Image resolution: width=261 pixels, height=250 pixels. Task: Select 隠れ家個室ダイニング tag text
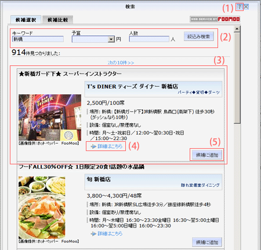tap(200, 185)
